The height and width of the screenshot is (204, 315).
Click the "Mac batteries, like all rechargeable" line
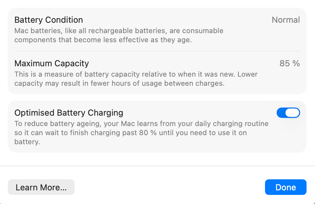[119, 31]
